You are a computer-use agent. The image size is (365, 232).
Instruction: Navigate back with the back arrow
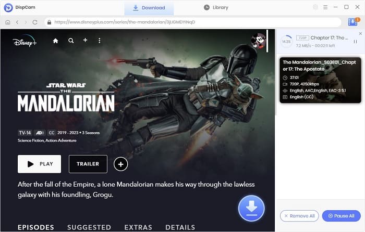17,22
